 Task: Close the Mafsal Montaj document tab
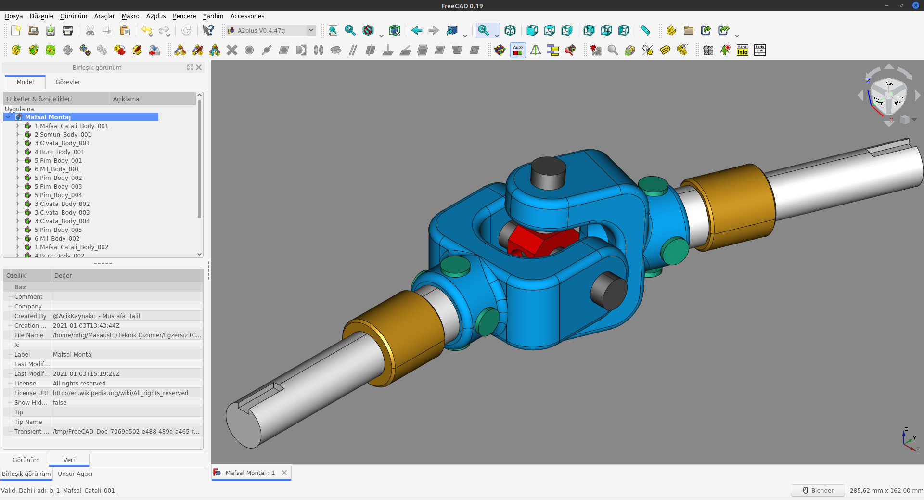[x=284, y=473]
